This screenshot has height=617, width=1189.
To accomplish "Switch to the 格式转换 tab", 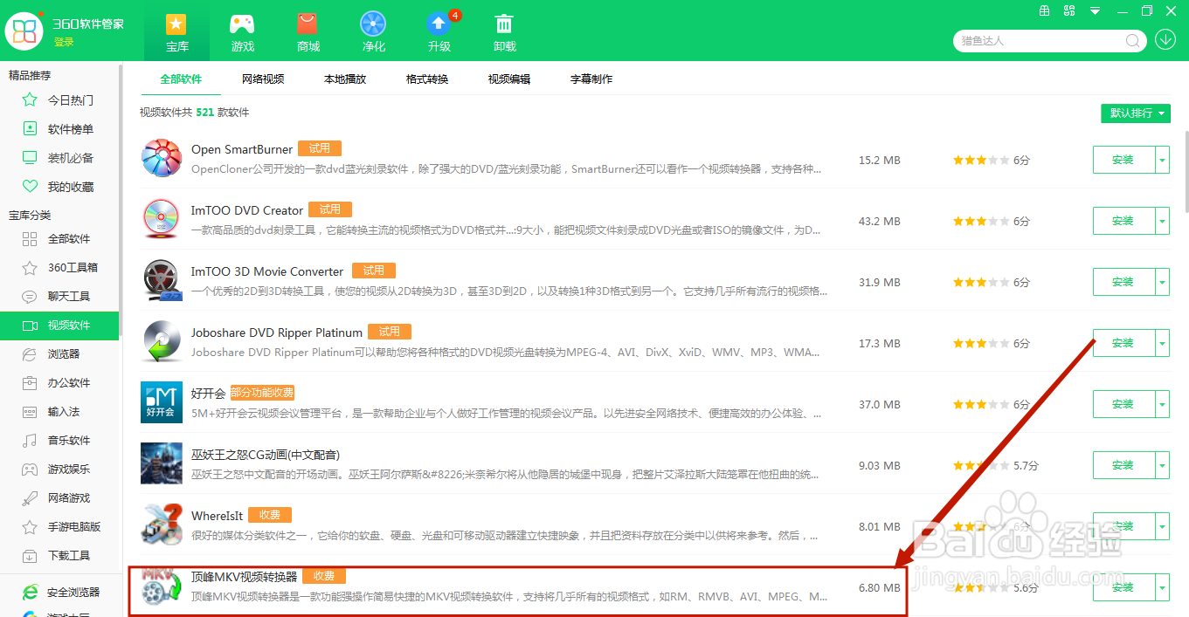I will 427,79.
